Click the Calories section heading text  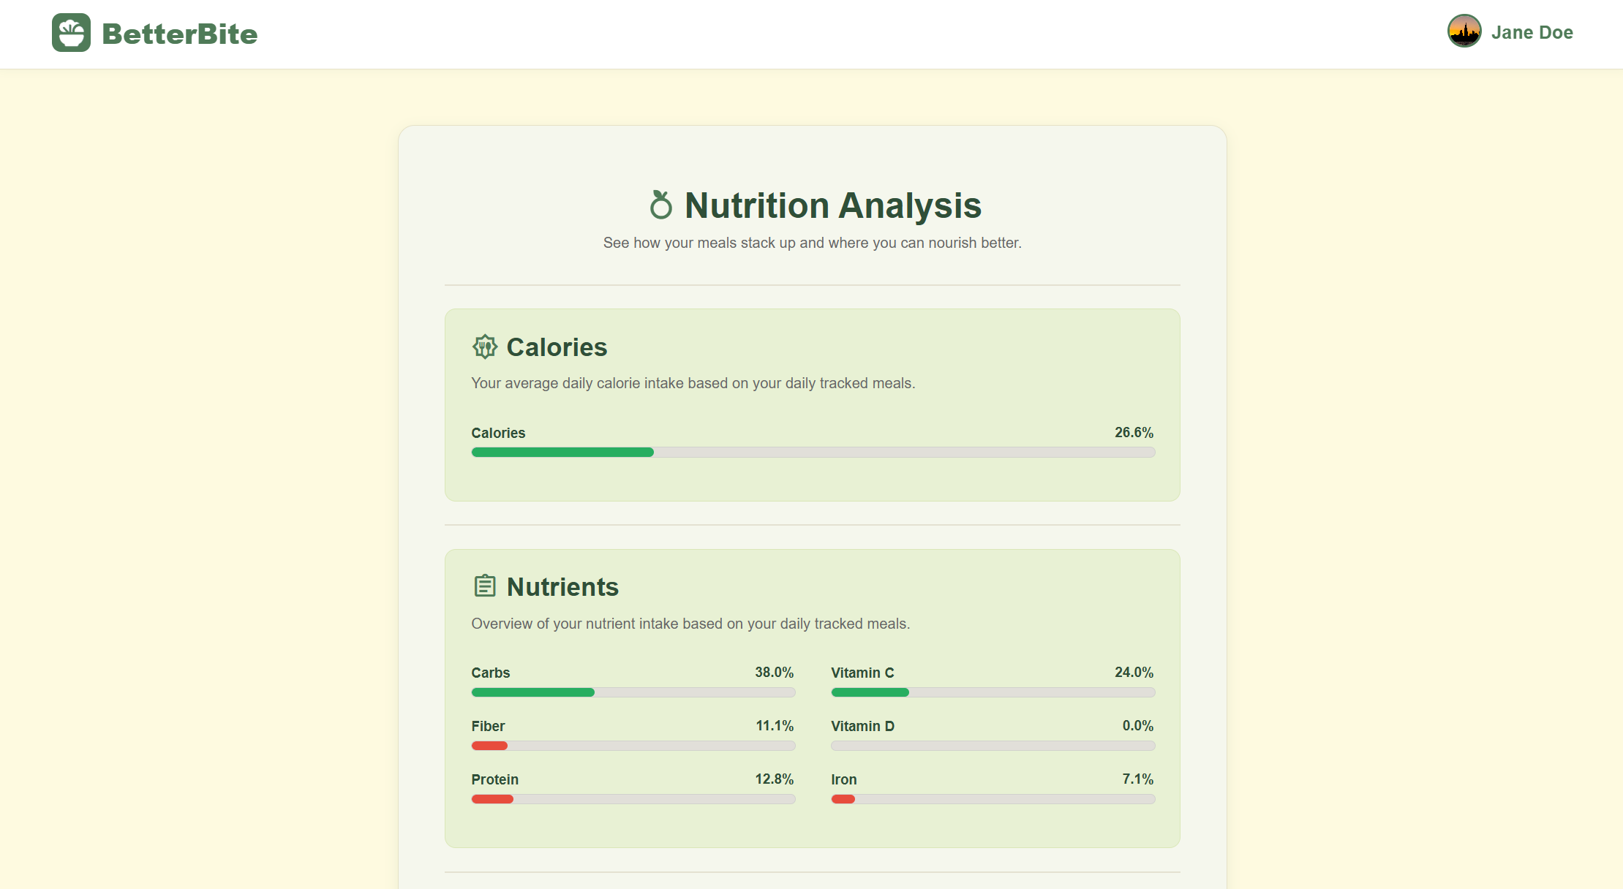coord(557,347)
